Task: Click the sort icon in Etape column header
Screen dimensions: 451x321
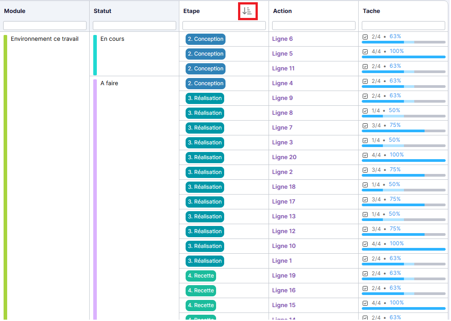Action: 247,11
